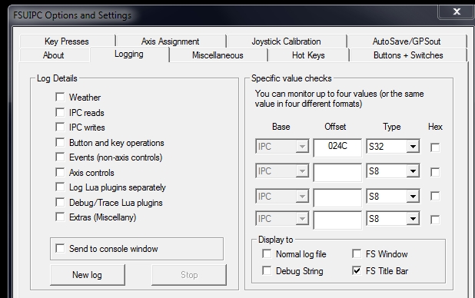The width and height of the screenshot is (475, 298).
Task: Open the S32 Type dropdown
Action: 393,147
